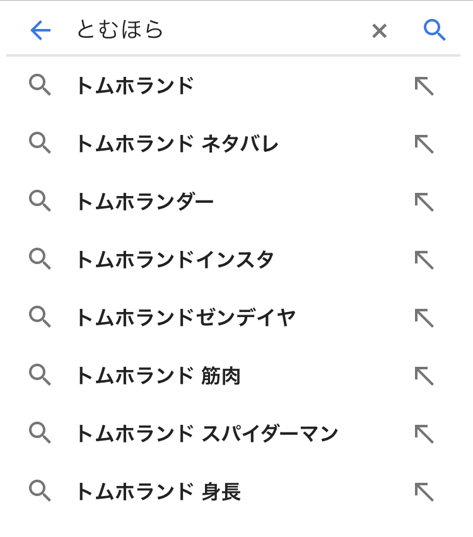Select the トムホランド 身長 suggestion
The height and width of the screenshot is (537, 473).
click(158, 492)
